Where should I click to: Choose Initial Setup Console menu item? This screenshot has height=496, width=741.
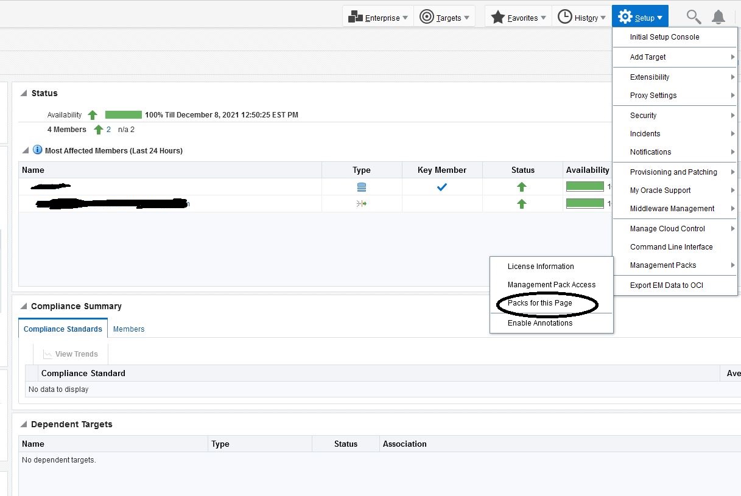tap(664, 37)
